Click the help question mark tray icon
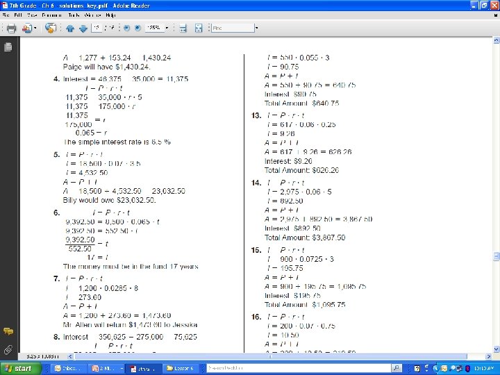The height and width of the screenshot is (375, 500). point(417,369)
